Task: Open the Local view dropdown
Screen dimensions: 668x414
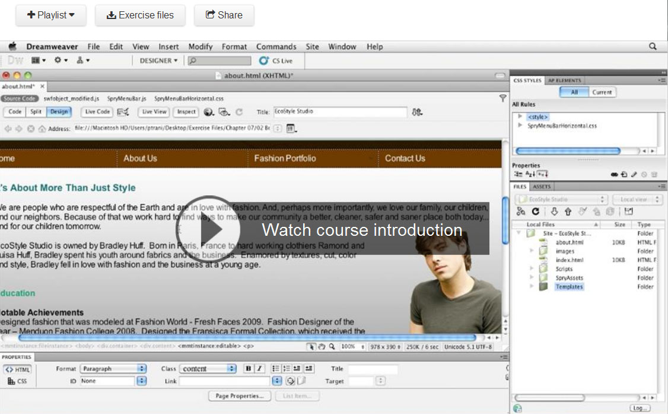Action: pyautogui.click(x=637, y=200)
